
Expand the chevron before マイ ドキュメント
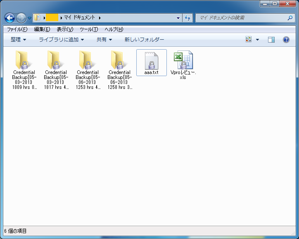(x=61, y=18)
